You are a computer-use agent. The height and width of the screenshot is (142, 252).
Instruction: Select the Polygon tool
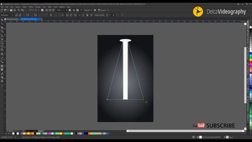pos(2,50)
